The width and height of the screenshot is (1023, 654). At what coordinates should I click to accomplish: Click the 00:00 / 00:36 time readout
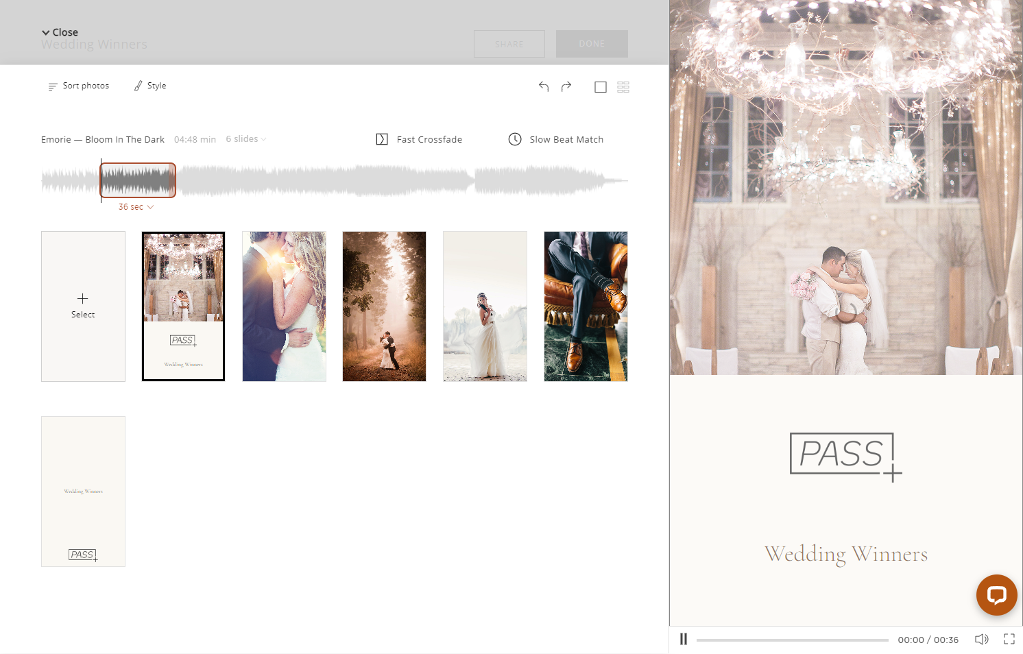[x=928, y=640]
